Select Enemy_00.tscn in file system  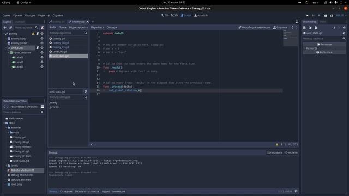pyautogui.click(x=22, y=146)
